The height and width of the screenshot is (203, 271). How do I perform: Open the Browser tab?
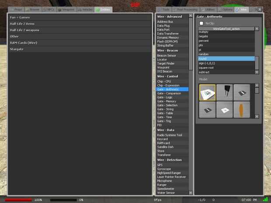coord(33,10)
